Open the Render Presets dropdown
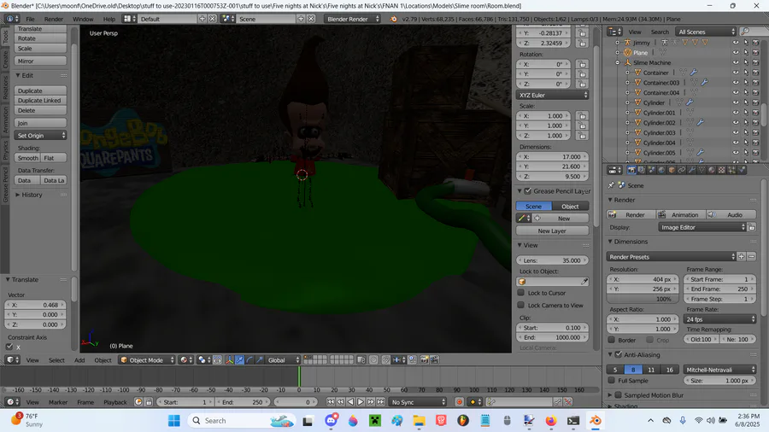Screen dimensions: 769x432 (x=672, y=257)
